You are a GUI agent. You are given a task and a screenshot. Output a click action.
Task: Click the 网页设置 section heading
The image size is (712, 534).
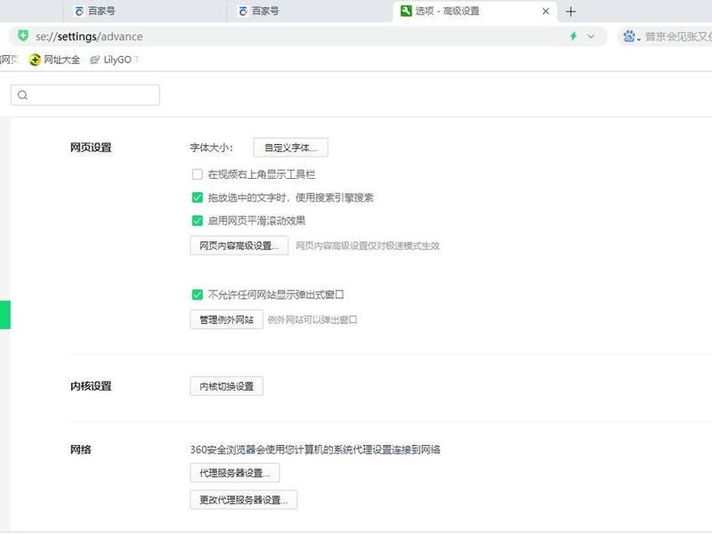point(91,148)
